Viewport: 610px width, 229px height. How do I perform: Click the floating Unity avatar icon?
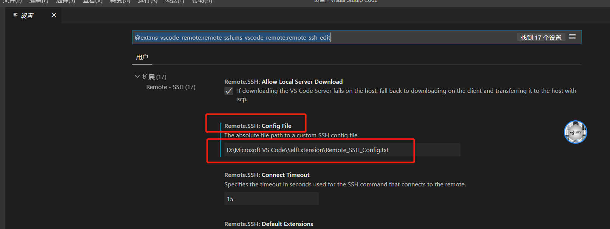click(575, 132)
